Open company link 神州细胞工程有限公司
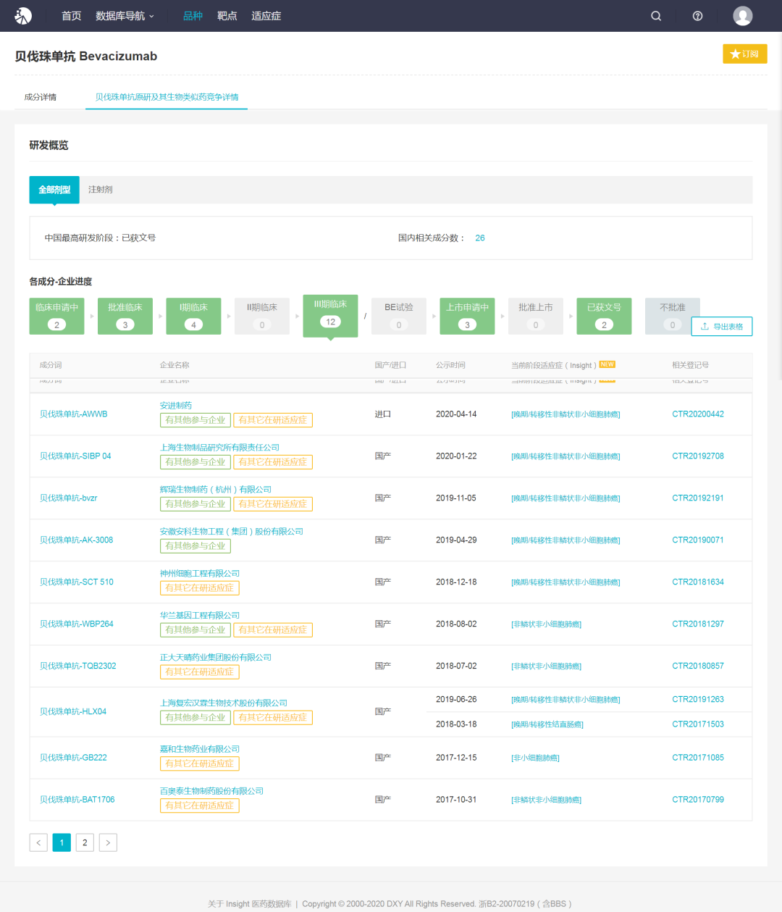Viewport: 782px width, 912px height. point(200,574)
